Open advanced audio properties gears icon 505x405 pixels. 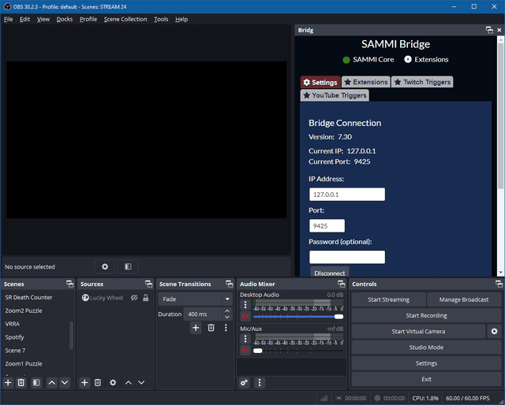click(x=245, y=382)
